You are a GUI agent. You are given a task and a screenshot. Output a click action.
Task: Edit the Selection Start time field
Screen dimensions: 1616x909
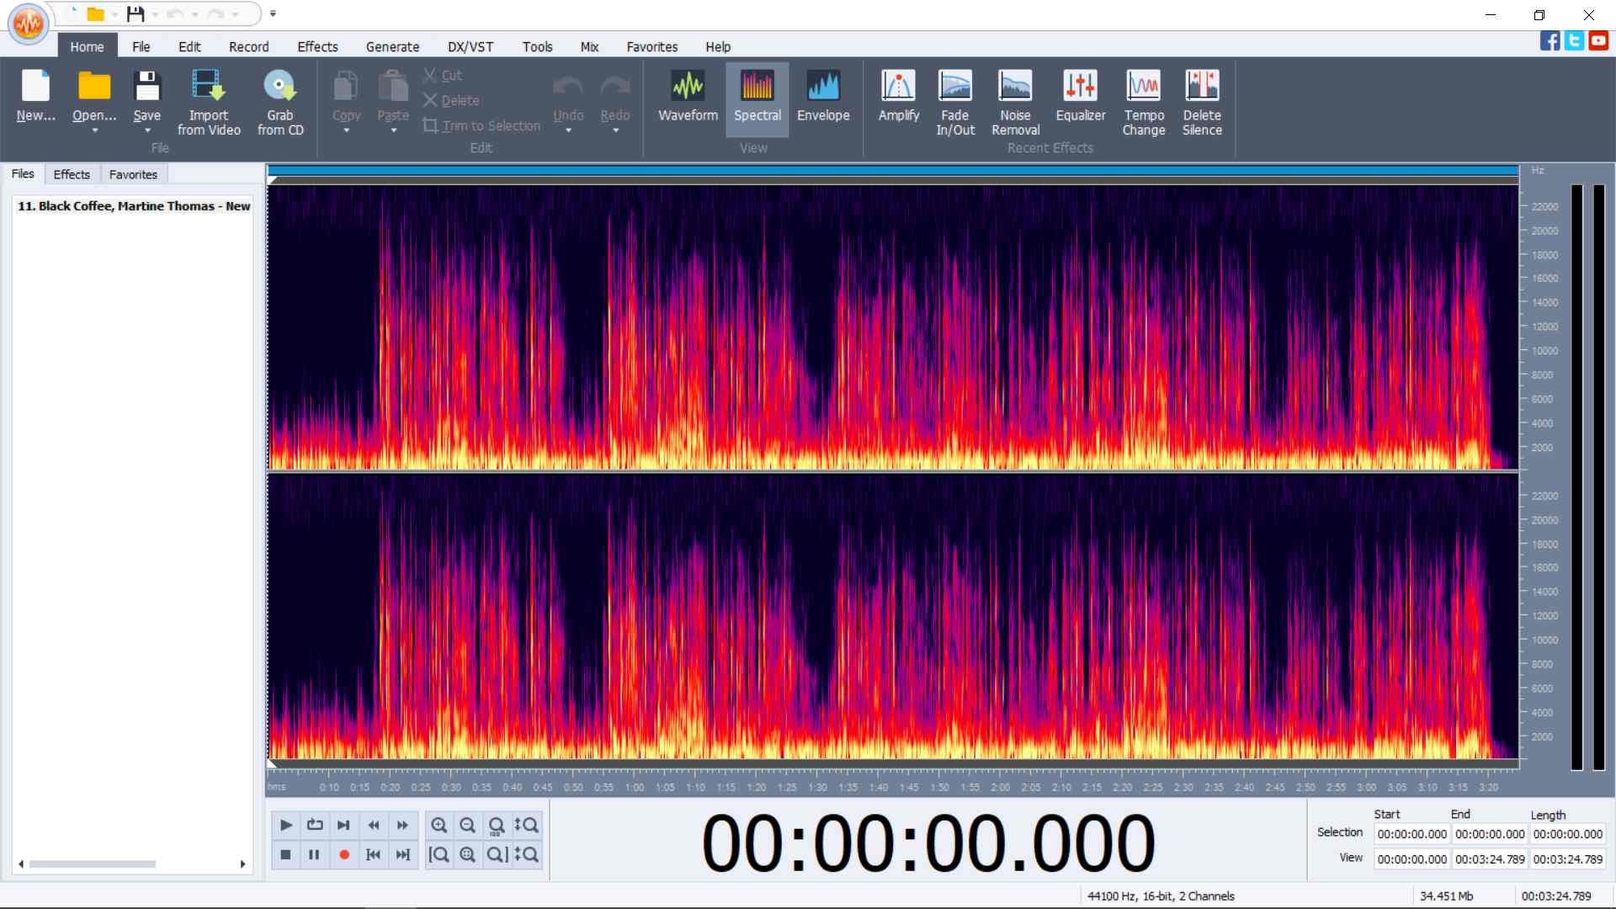[x=1411, y=834]
